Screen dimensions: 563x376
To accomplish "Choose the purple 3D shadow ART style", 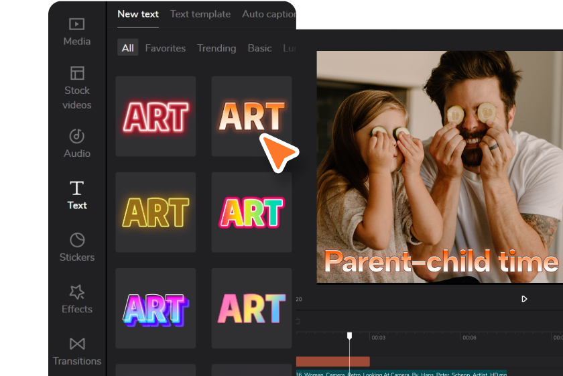I will [x=155, y=308].
